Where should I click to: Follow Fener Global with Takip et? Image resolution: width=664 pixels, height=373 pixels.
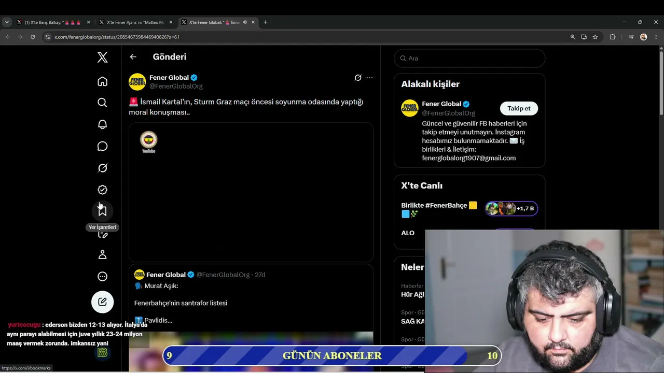click(519, 108)
